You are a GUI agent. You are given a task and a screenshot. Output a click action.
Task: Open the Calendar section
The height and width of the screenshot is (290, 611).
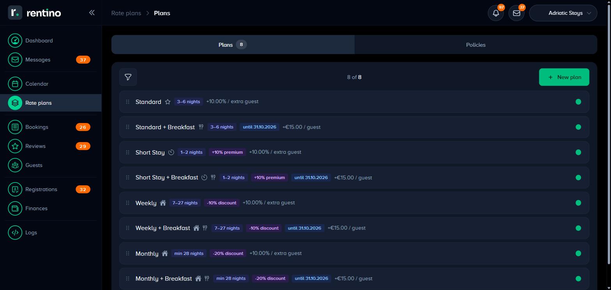point(51,84)
